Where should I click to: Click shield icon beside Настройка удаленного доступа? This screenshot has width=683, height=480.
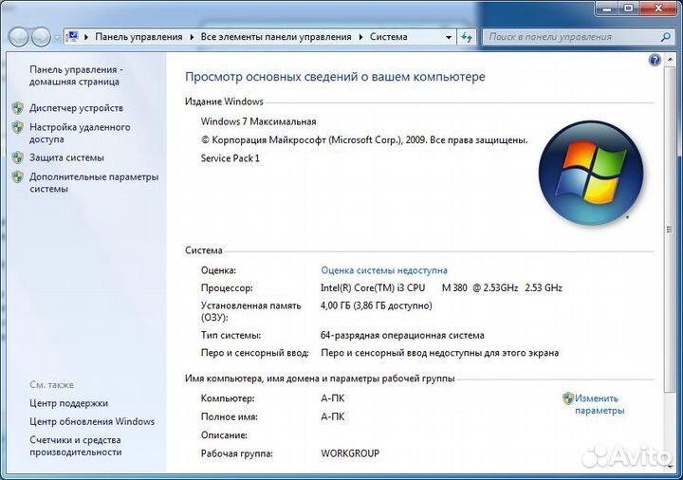coord(17,127)
